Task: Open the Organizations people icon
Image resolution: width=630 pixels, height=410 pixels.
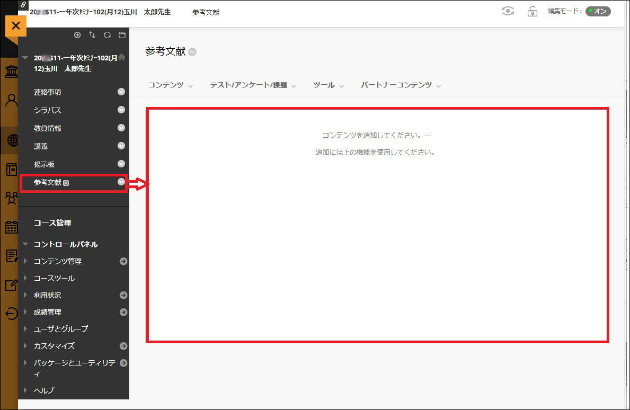Action: (x=11, y=198)
